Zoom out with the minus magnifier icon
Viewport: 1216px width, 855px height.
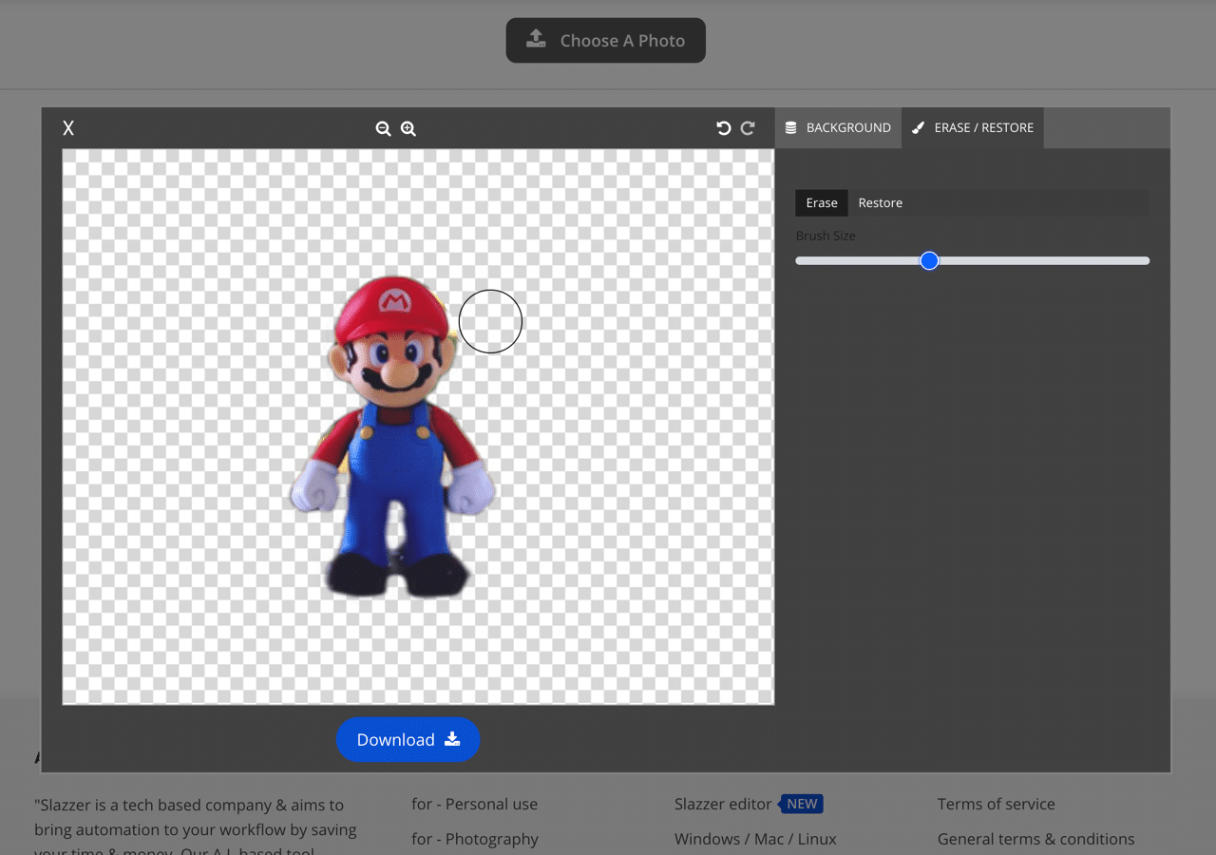pyautogui.click(x=383, y=128)
